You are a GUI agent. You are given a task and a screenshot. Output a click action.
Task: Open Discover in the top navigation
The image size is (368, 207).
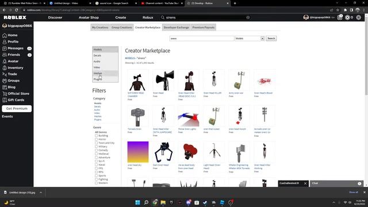(55, 17)
